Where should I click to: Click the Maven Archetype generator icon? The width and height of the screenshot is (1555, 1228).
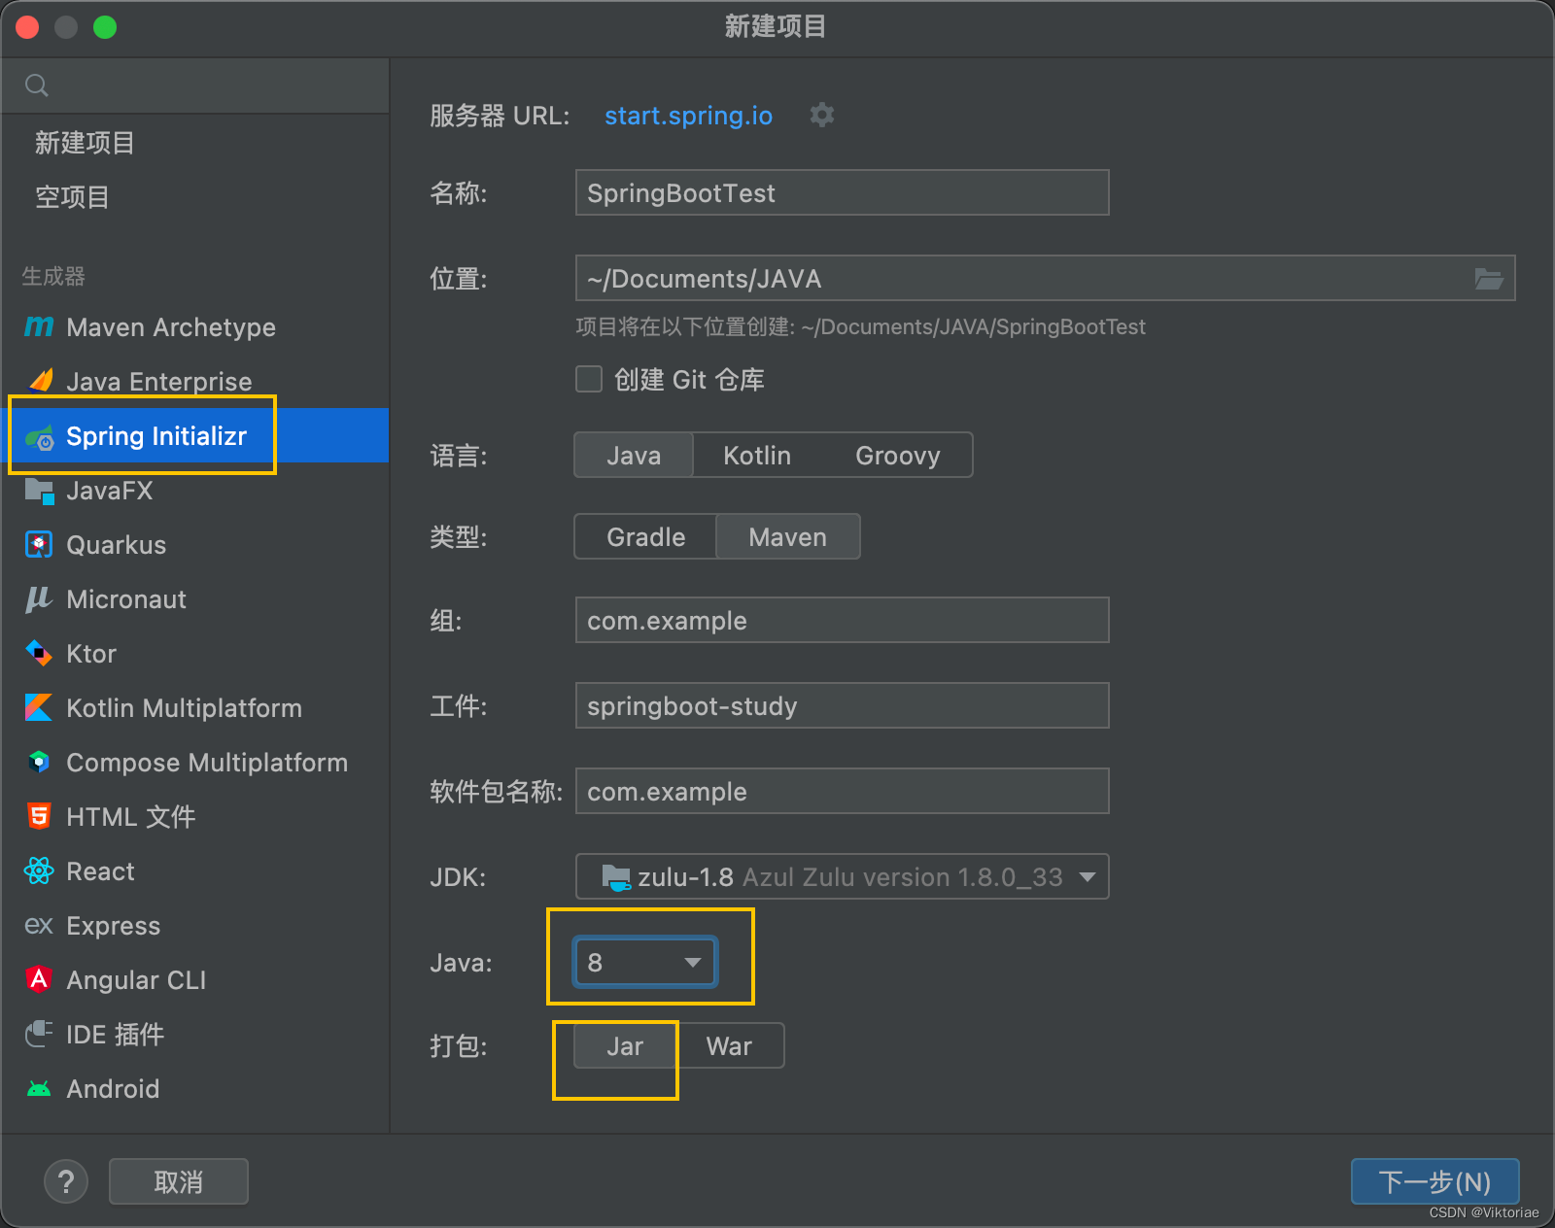[39, 326]
